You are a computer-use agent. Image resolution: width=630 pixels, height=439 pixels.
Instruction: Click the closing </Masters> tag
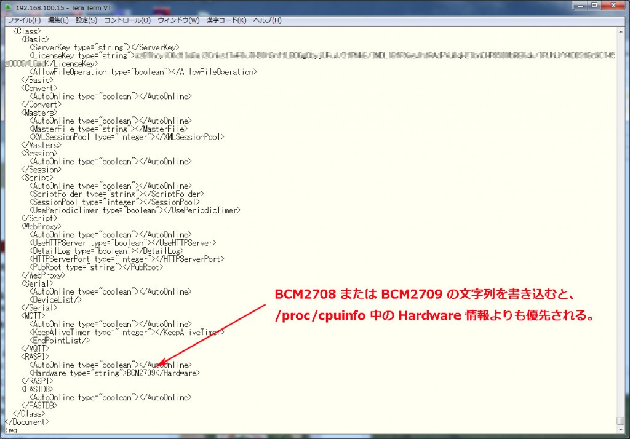pyautogui.click(x=41, y=145)
